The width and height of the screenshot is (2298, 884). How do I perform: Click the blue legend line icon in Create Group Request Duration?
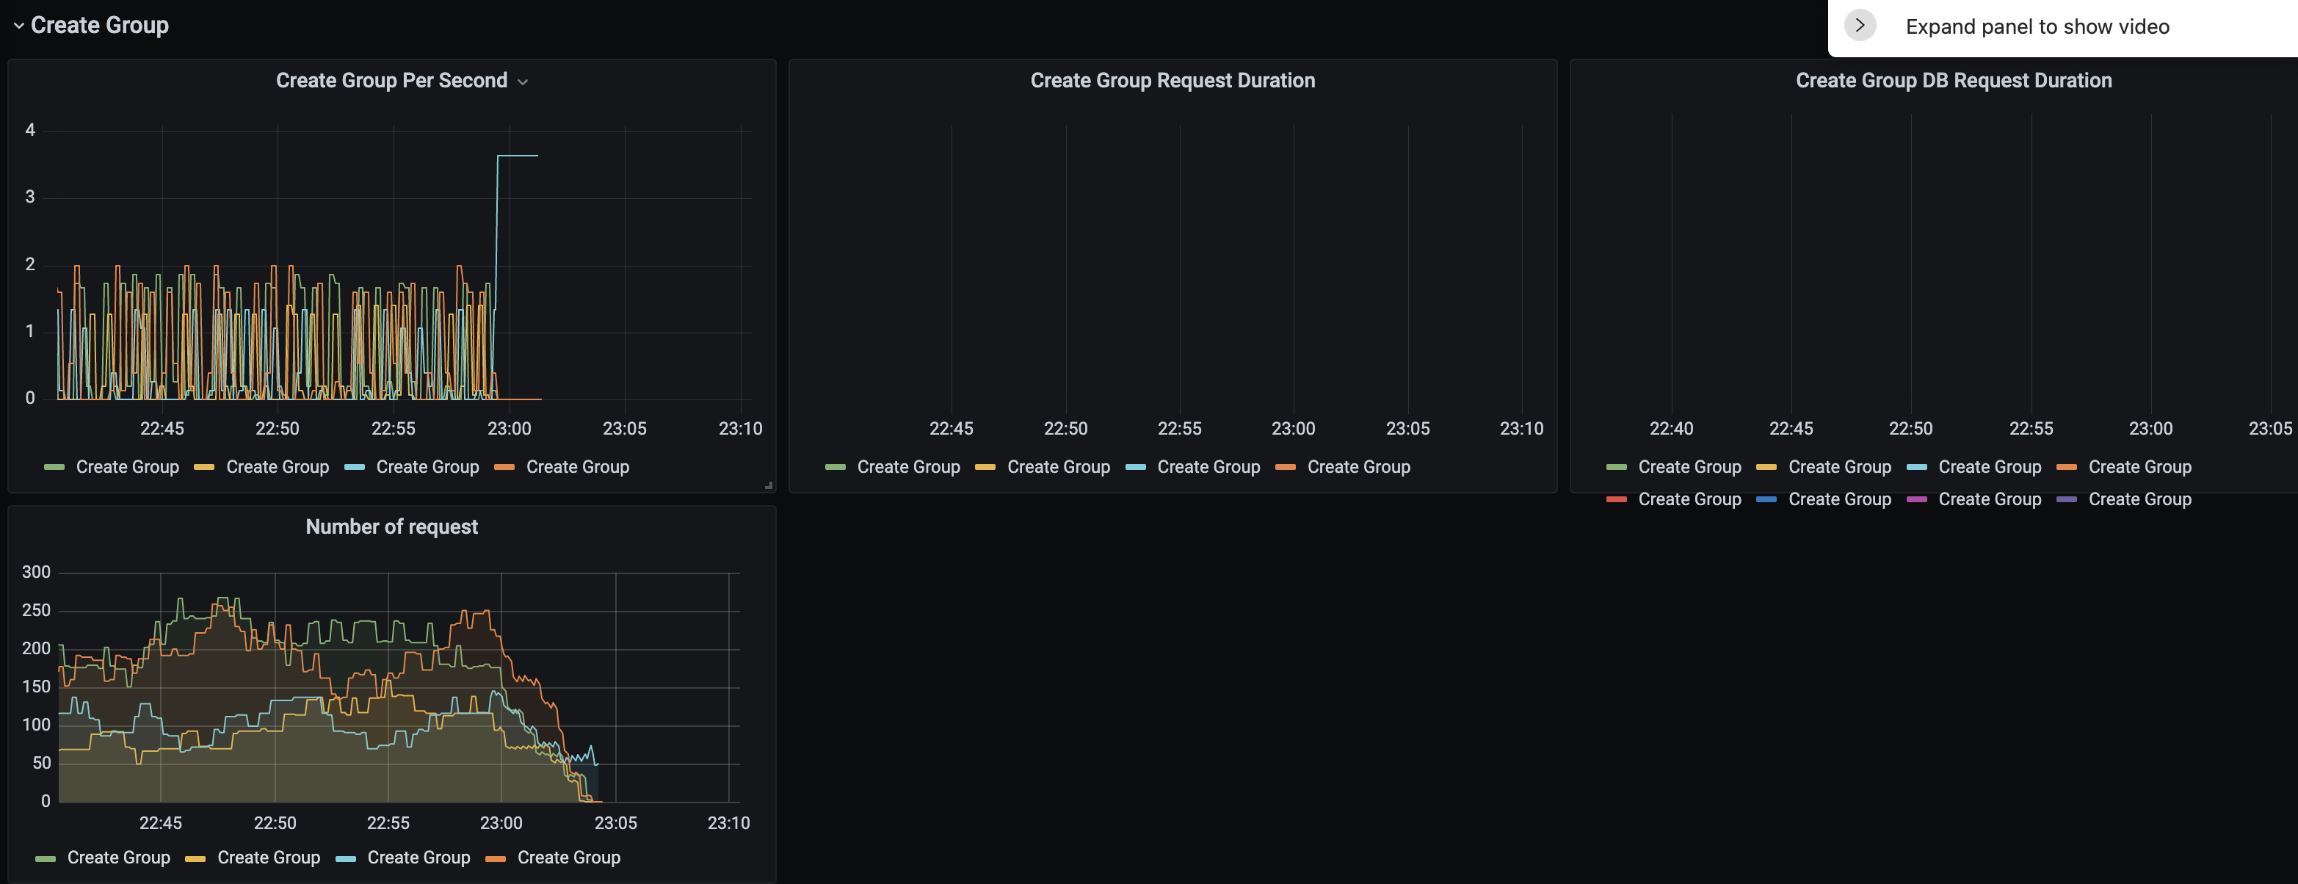1137,466
